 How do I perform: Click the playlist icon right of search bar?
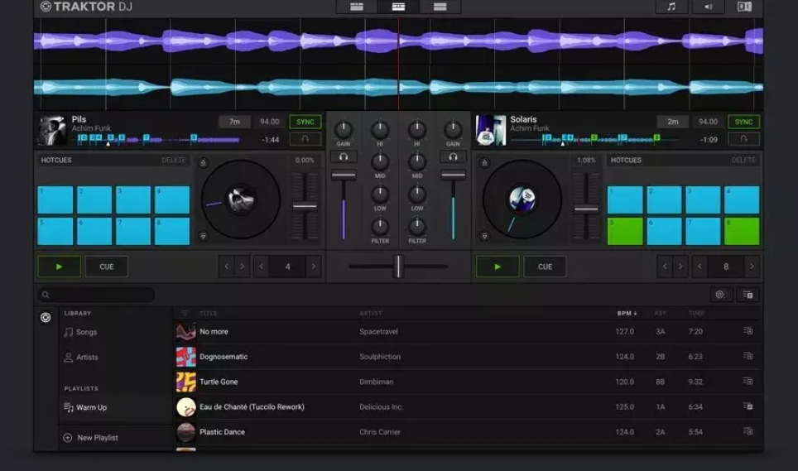[748, 295]
